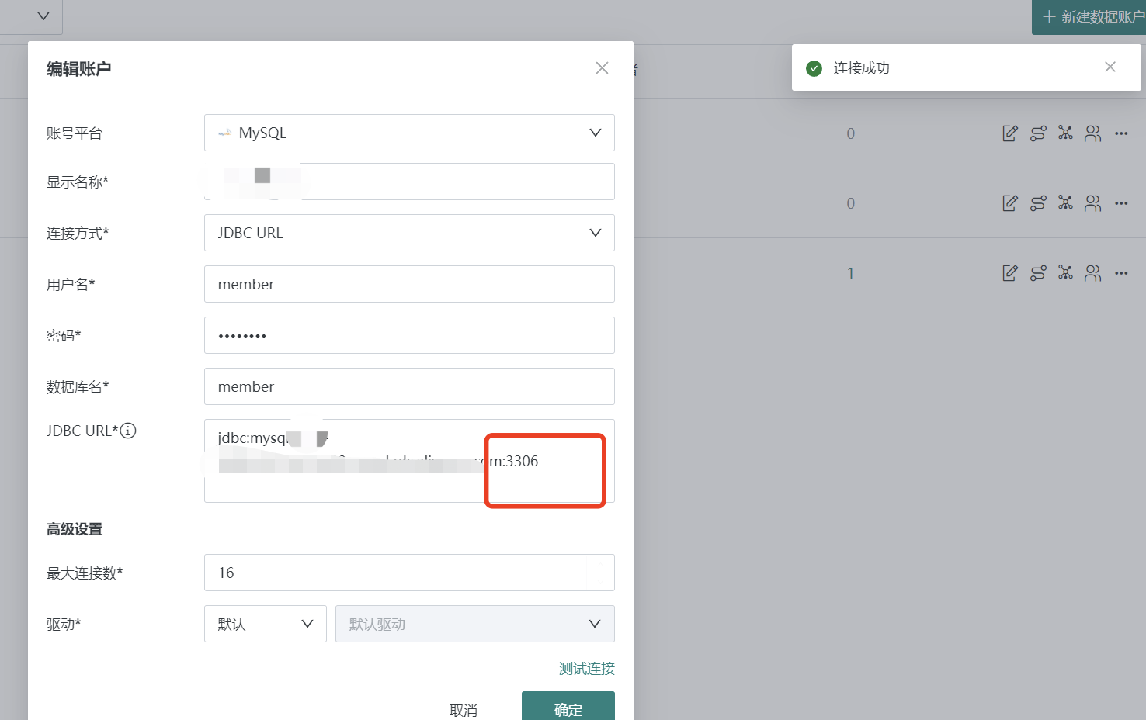Focus the 用户名 field containing member
Viewport: 1146px width, 720px height.
click(409, 284)
